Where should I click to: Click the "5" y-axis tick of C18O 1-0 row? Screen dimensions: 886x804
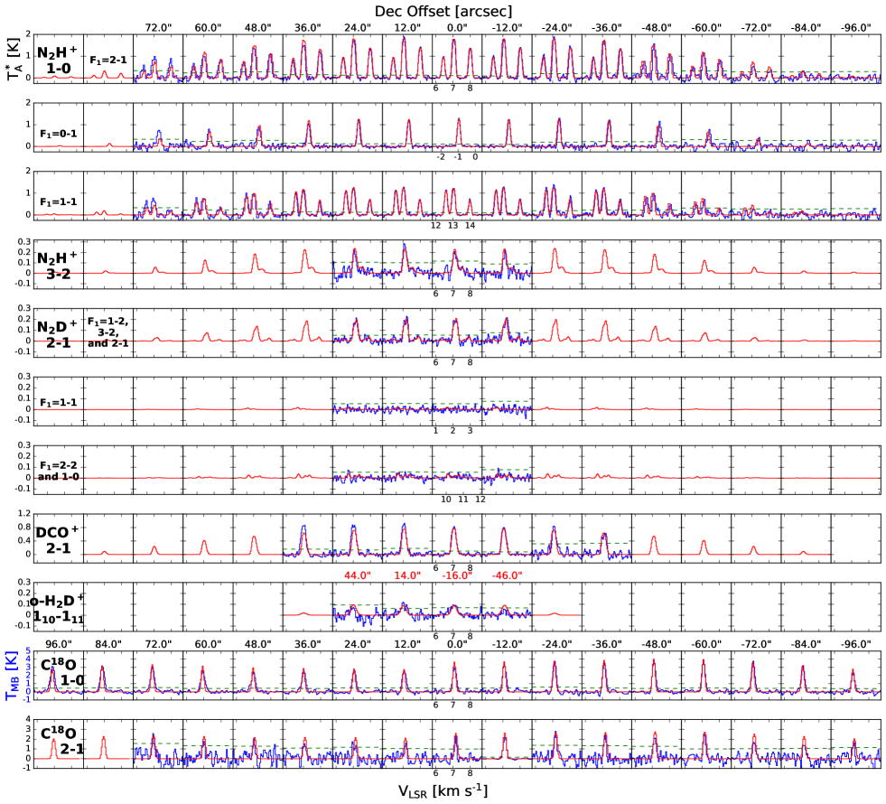[28, 651]
